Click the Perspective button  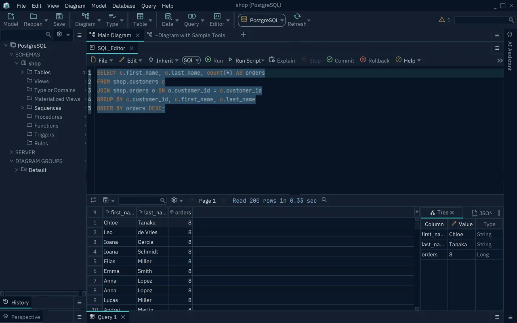(21, 317)
